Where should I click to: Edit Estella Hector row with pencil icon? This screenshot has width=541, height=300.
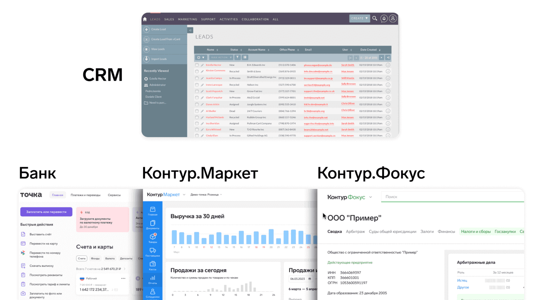pyautogui.click(x=203, y=65)
